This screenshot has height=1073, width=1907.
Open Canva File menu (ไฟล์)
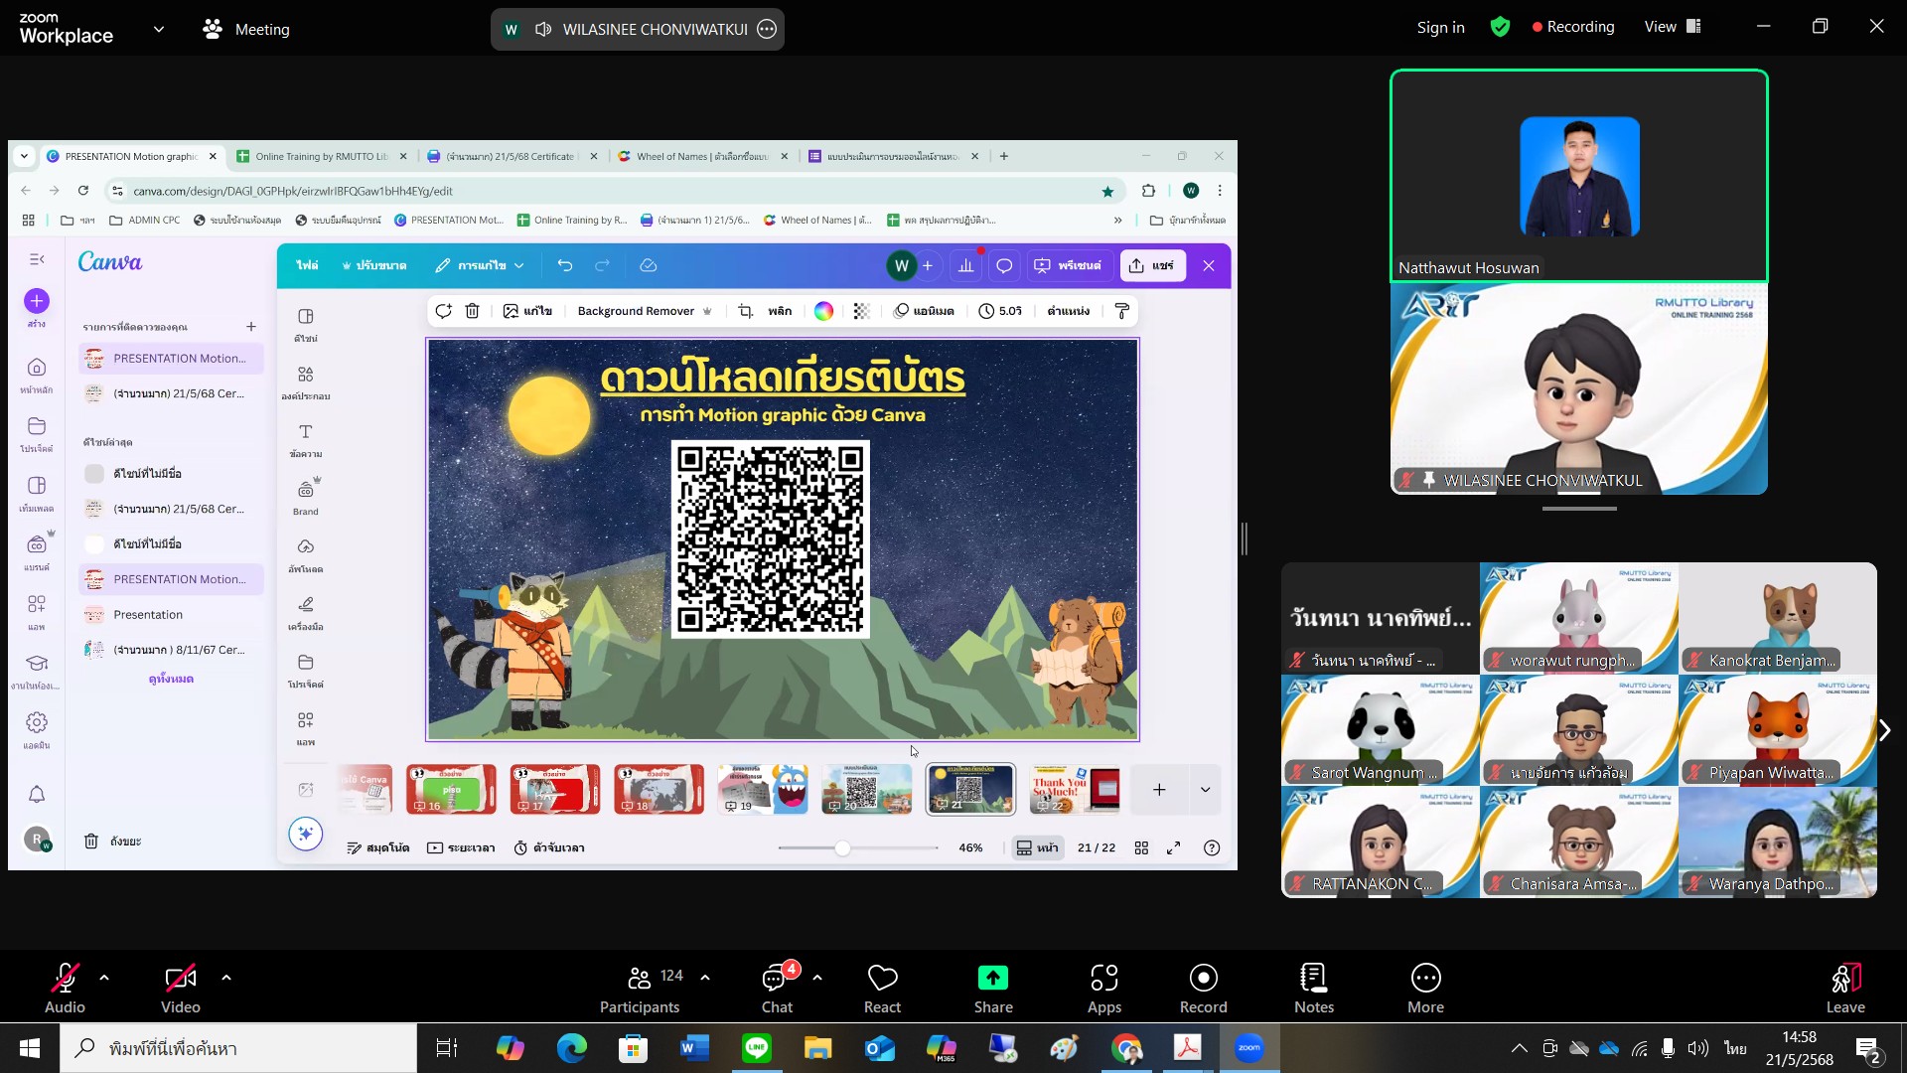tap(307, 265)
